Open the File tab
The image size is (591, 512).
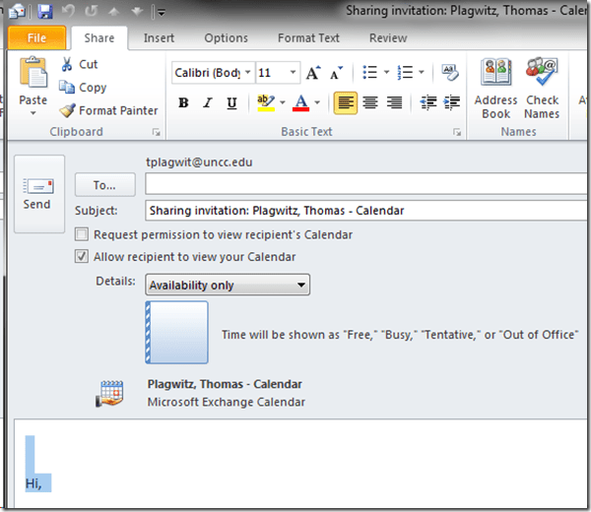tap(36, 38)
